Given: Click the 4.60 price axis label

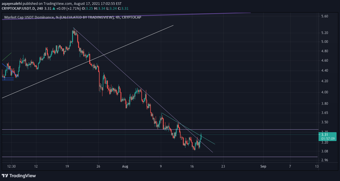Looking at the screenshot, I should click(324, 60).
